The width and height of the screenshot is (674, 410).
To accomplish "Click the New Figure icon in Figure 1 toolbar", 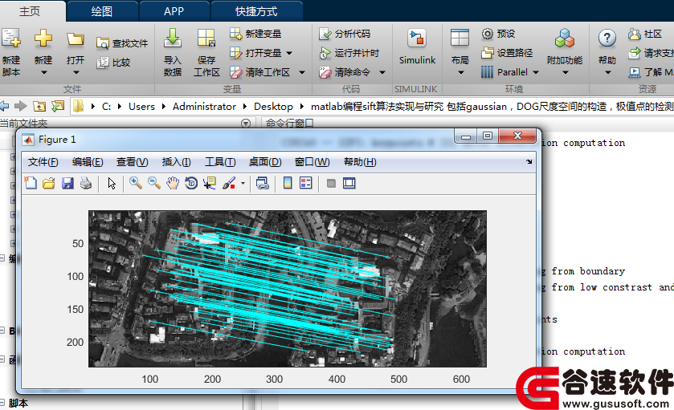I will (x=31, y=183).
